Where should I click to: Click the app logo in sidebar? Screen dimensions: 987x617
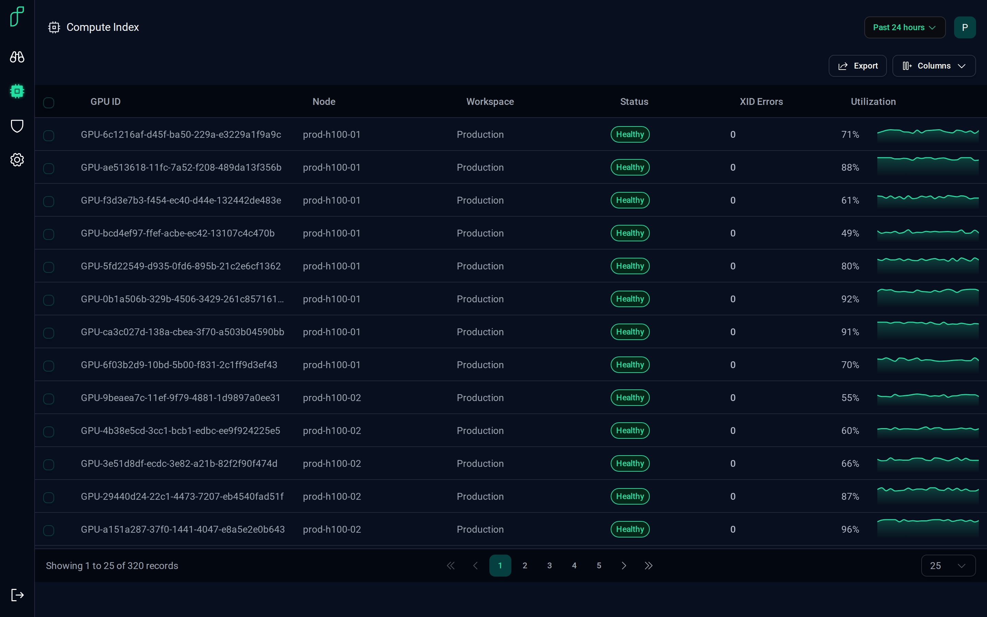(x=17, y=17)
